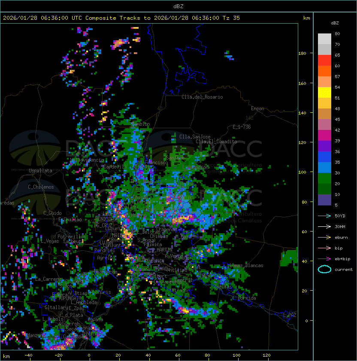
Task: Select the magenta 39-42 dBZ swatch
Action: click(x=324, y=135)
